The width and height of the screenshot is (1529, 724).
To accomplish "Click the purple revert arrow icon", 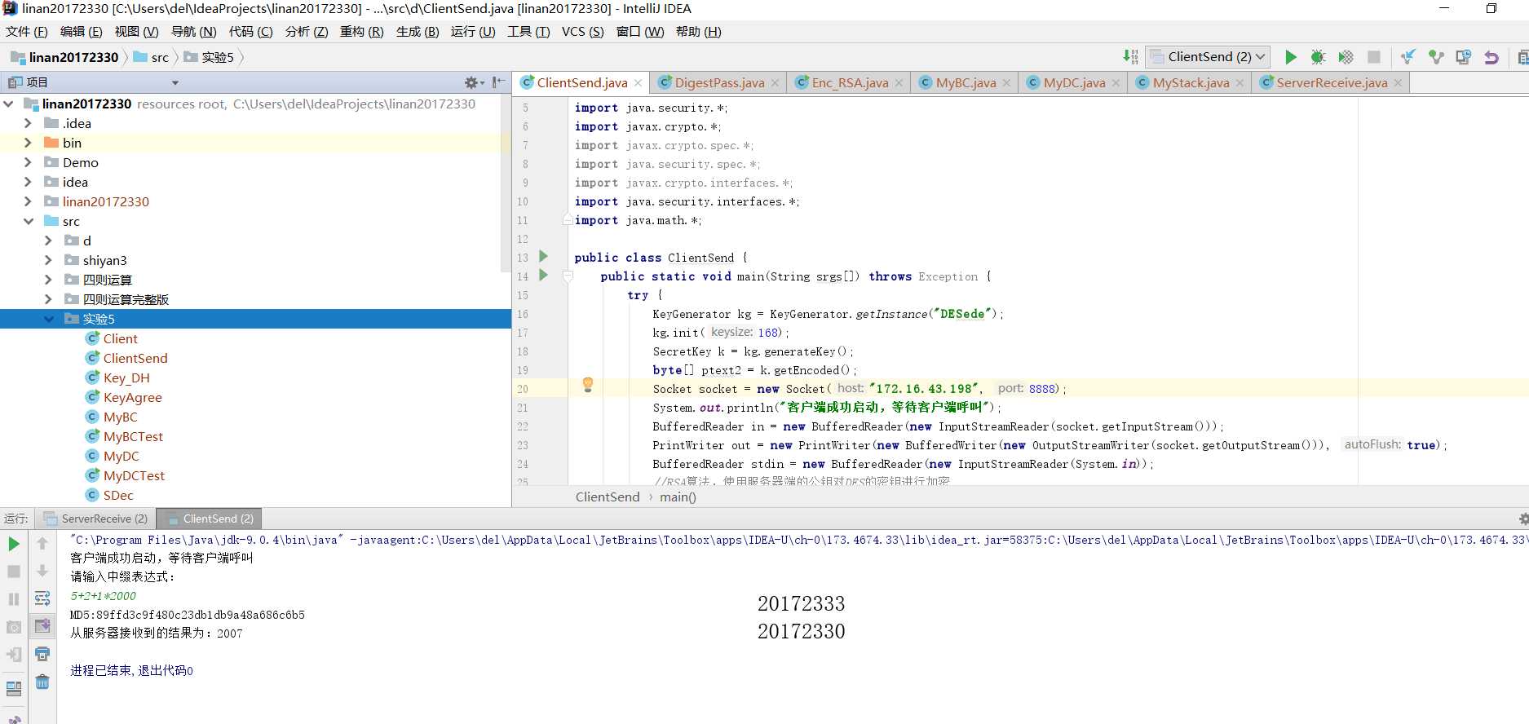I will [x=1491, y=57].
